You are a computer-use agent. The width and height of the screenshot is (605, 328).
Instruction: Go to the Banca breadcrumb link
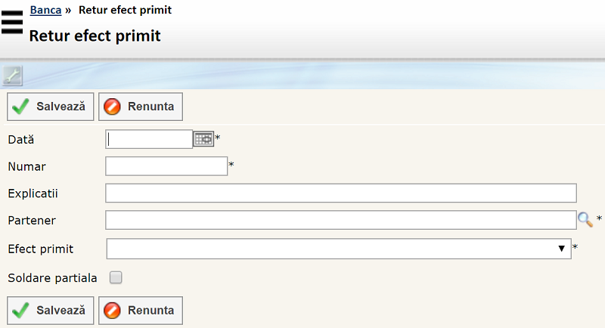click(45, 10)
